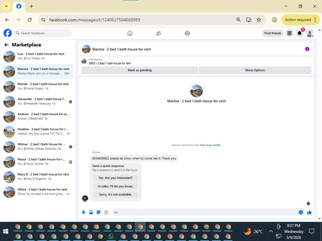Open the Alexander conversation
Screen dimensions: 322x241
click(38, 102)
